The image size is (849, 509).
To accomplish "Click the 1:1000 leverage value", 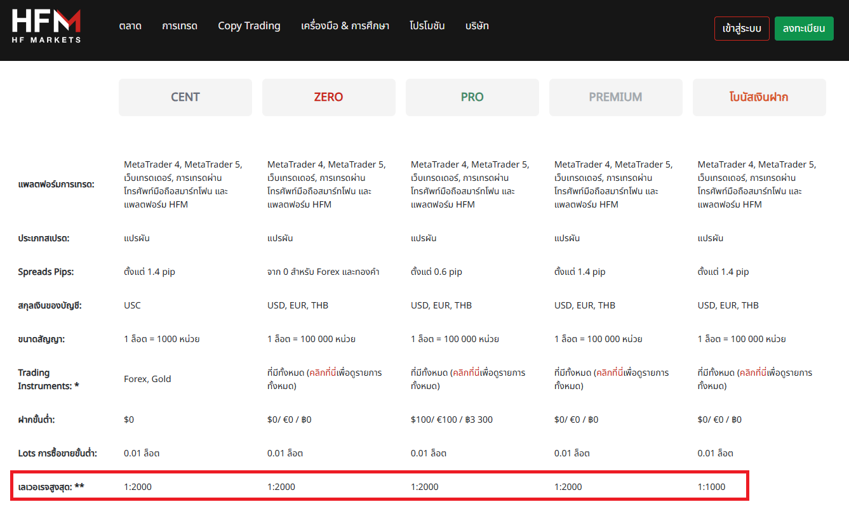I will [x=711, y=487].
